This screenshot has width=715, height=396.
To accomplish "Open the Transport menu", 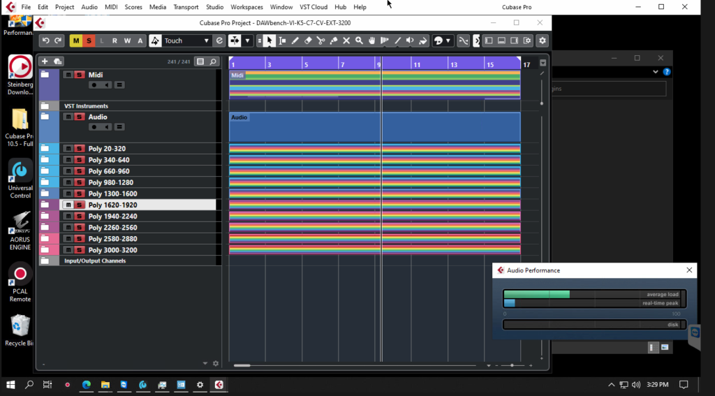I will [x=186, y=7].
